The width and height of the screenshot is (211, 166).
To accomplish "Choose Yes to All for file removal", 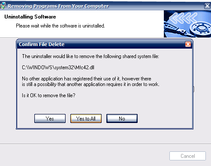I will [86, 119].
